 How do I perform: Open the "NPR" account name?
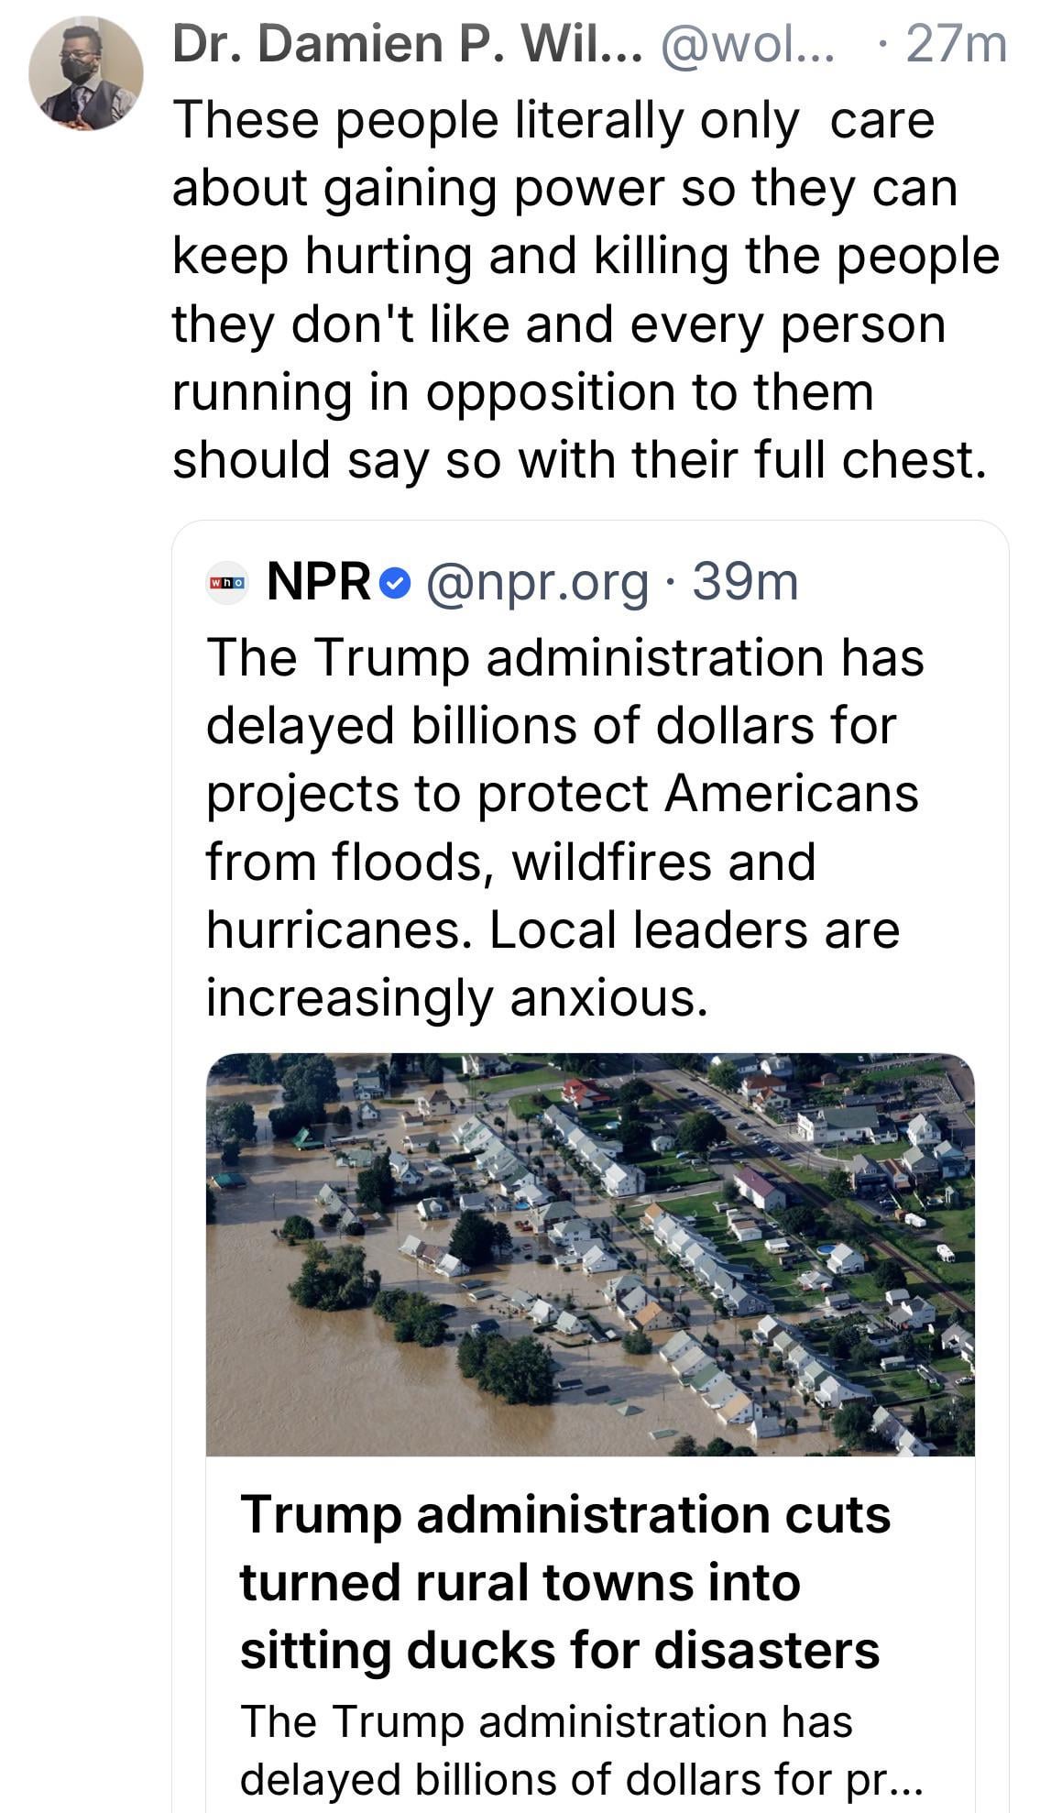point(318,582)
